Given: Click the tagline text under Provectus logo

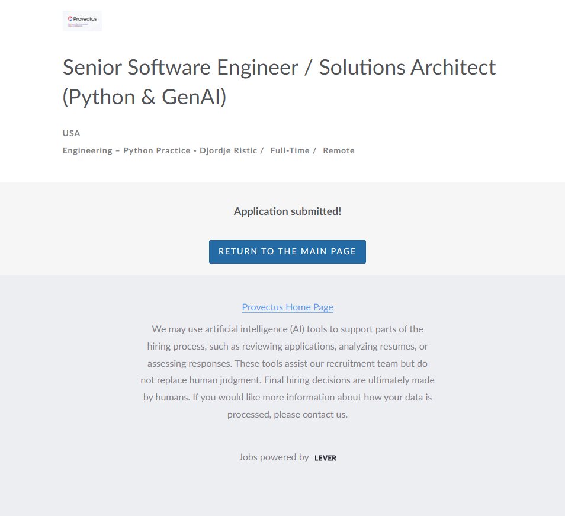Looking at the screenshot, I should (x=78, y=25).
